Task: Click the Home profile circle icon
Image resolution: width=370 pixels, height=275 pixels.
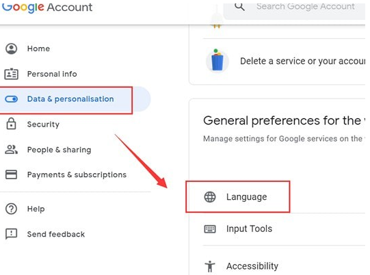Action: (x=12, y=49)
